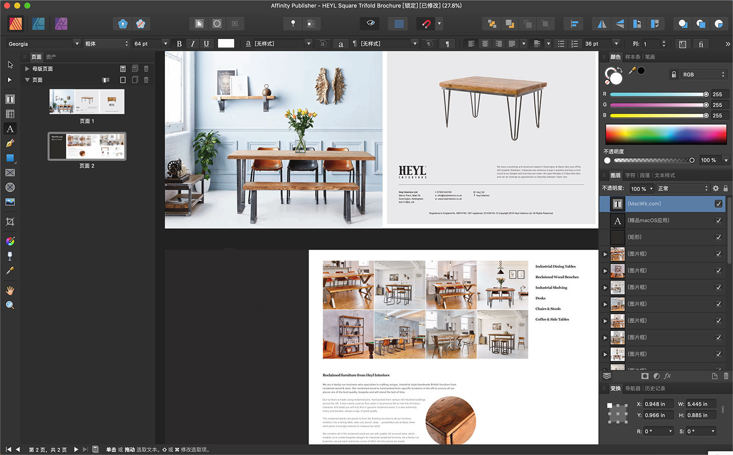The height and width of the screenshot is (455, 733).
Task: Select the Table tool
Action: [x=10, y=114]
